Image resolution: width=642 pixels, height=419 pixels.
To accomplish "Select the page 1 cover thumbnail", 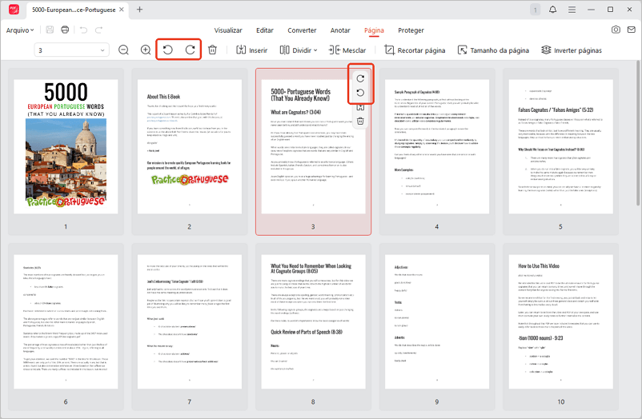I will tap(66, 146).
